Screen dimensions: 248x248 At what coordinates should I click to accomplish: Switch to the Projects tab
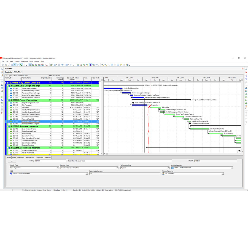9,72
